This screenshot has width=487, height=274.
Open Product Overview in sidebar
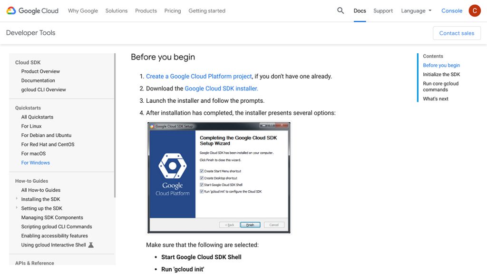(x=40, y=71)
